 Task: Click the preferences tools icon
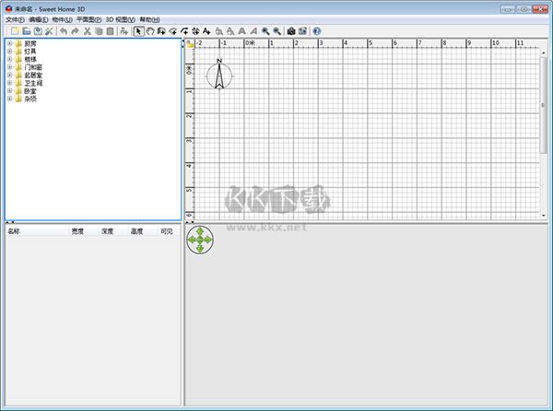[x=49, y=30]
